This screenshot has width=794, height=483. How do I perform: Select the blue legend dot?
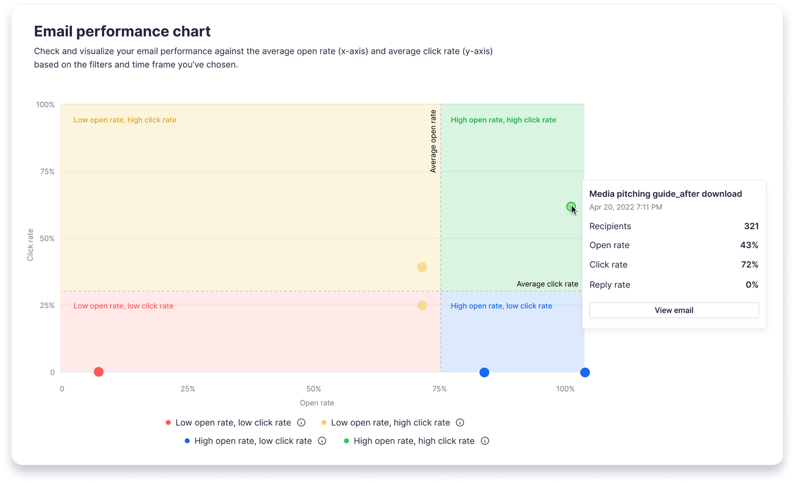pyautogui.click(x=187, y=441)
